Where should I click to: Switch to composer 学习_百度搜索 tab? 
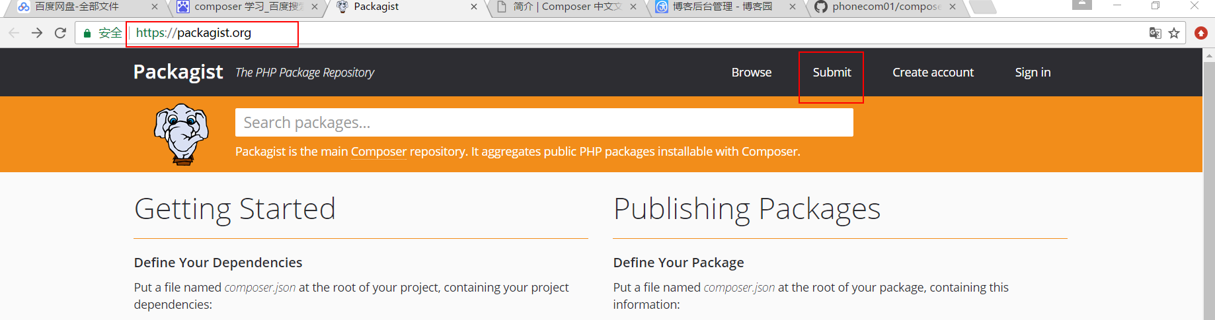[x=249, y=7]
